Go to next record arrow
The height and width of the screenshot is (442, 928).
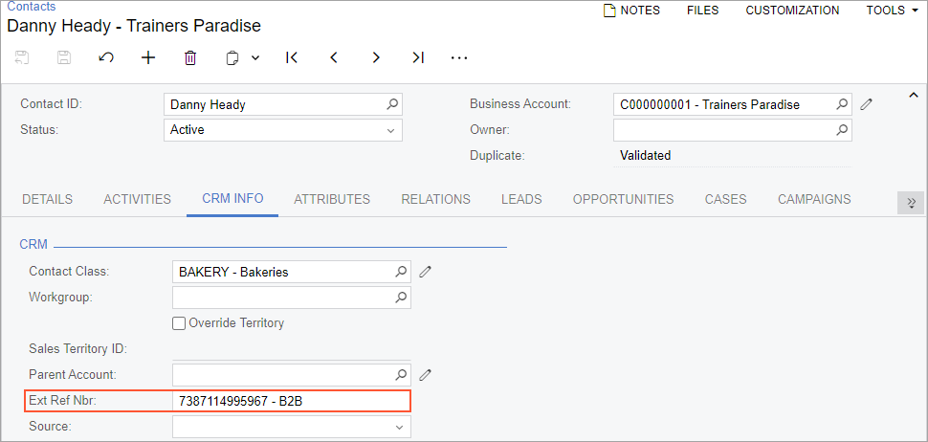[376, 57]
